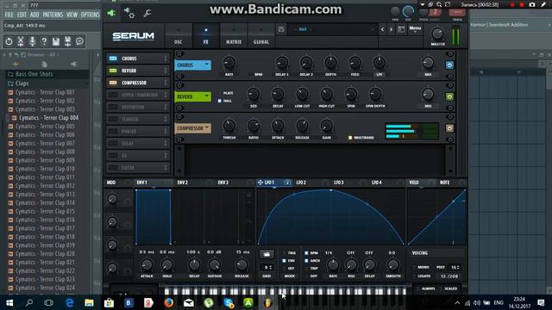552x310 pixels.
Task: Open the plugin settings gear icon
Action: coord(129,13)
